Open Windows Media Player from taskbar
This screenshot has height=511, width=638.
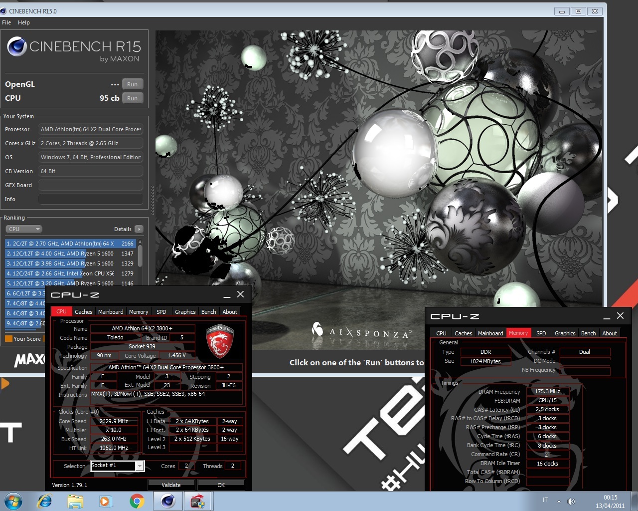[106, 501]
